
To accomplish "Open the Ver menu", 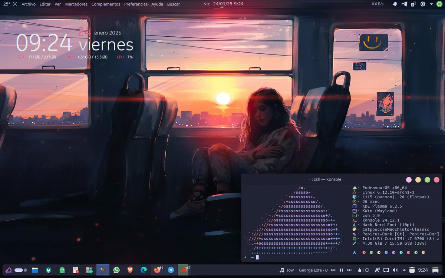I will pyautogui.click(x=57, y=4).
